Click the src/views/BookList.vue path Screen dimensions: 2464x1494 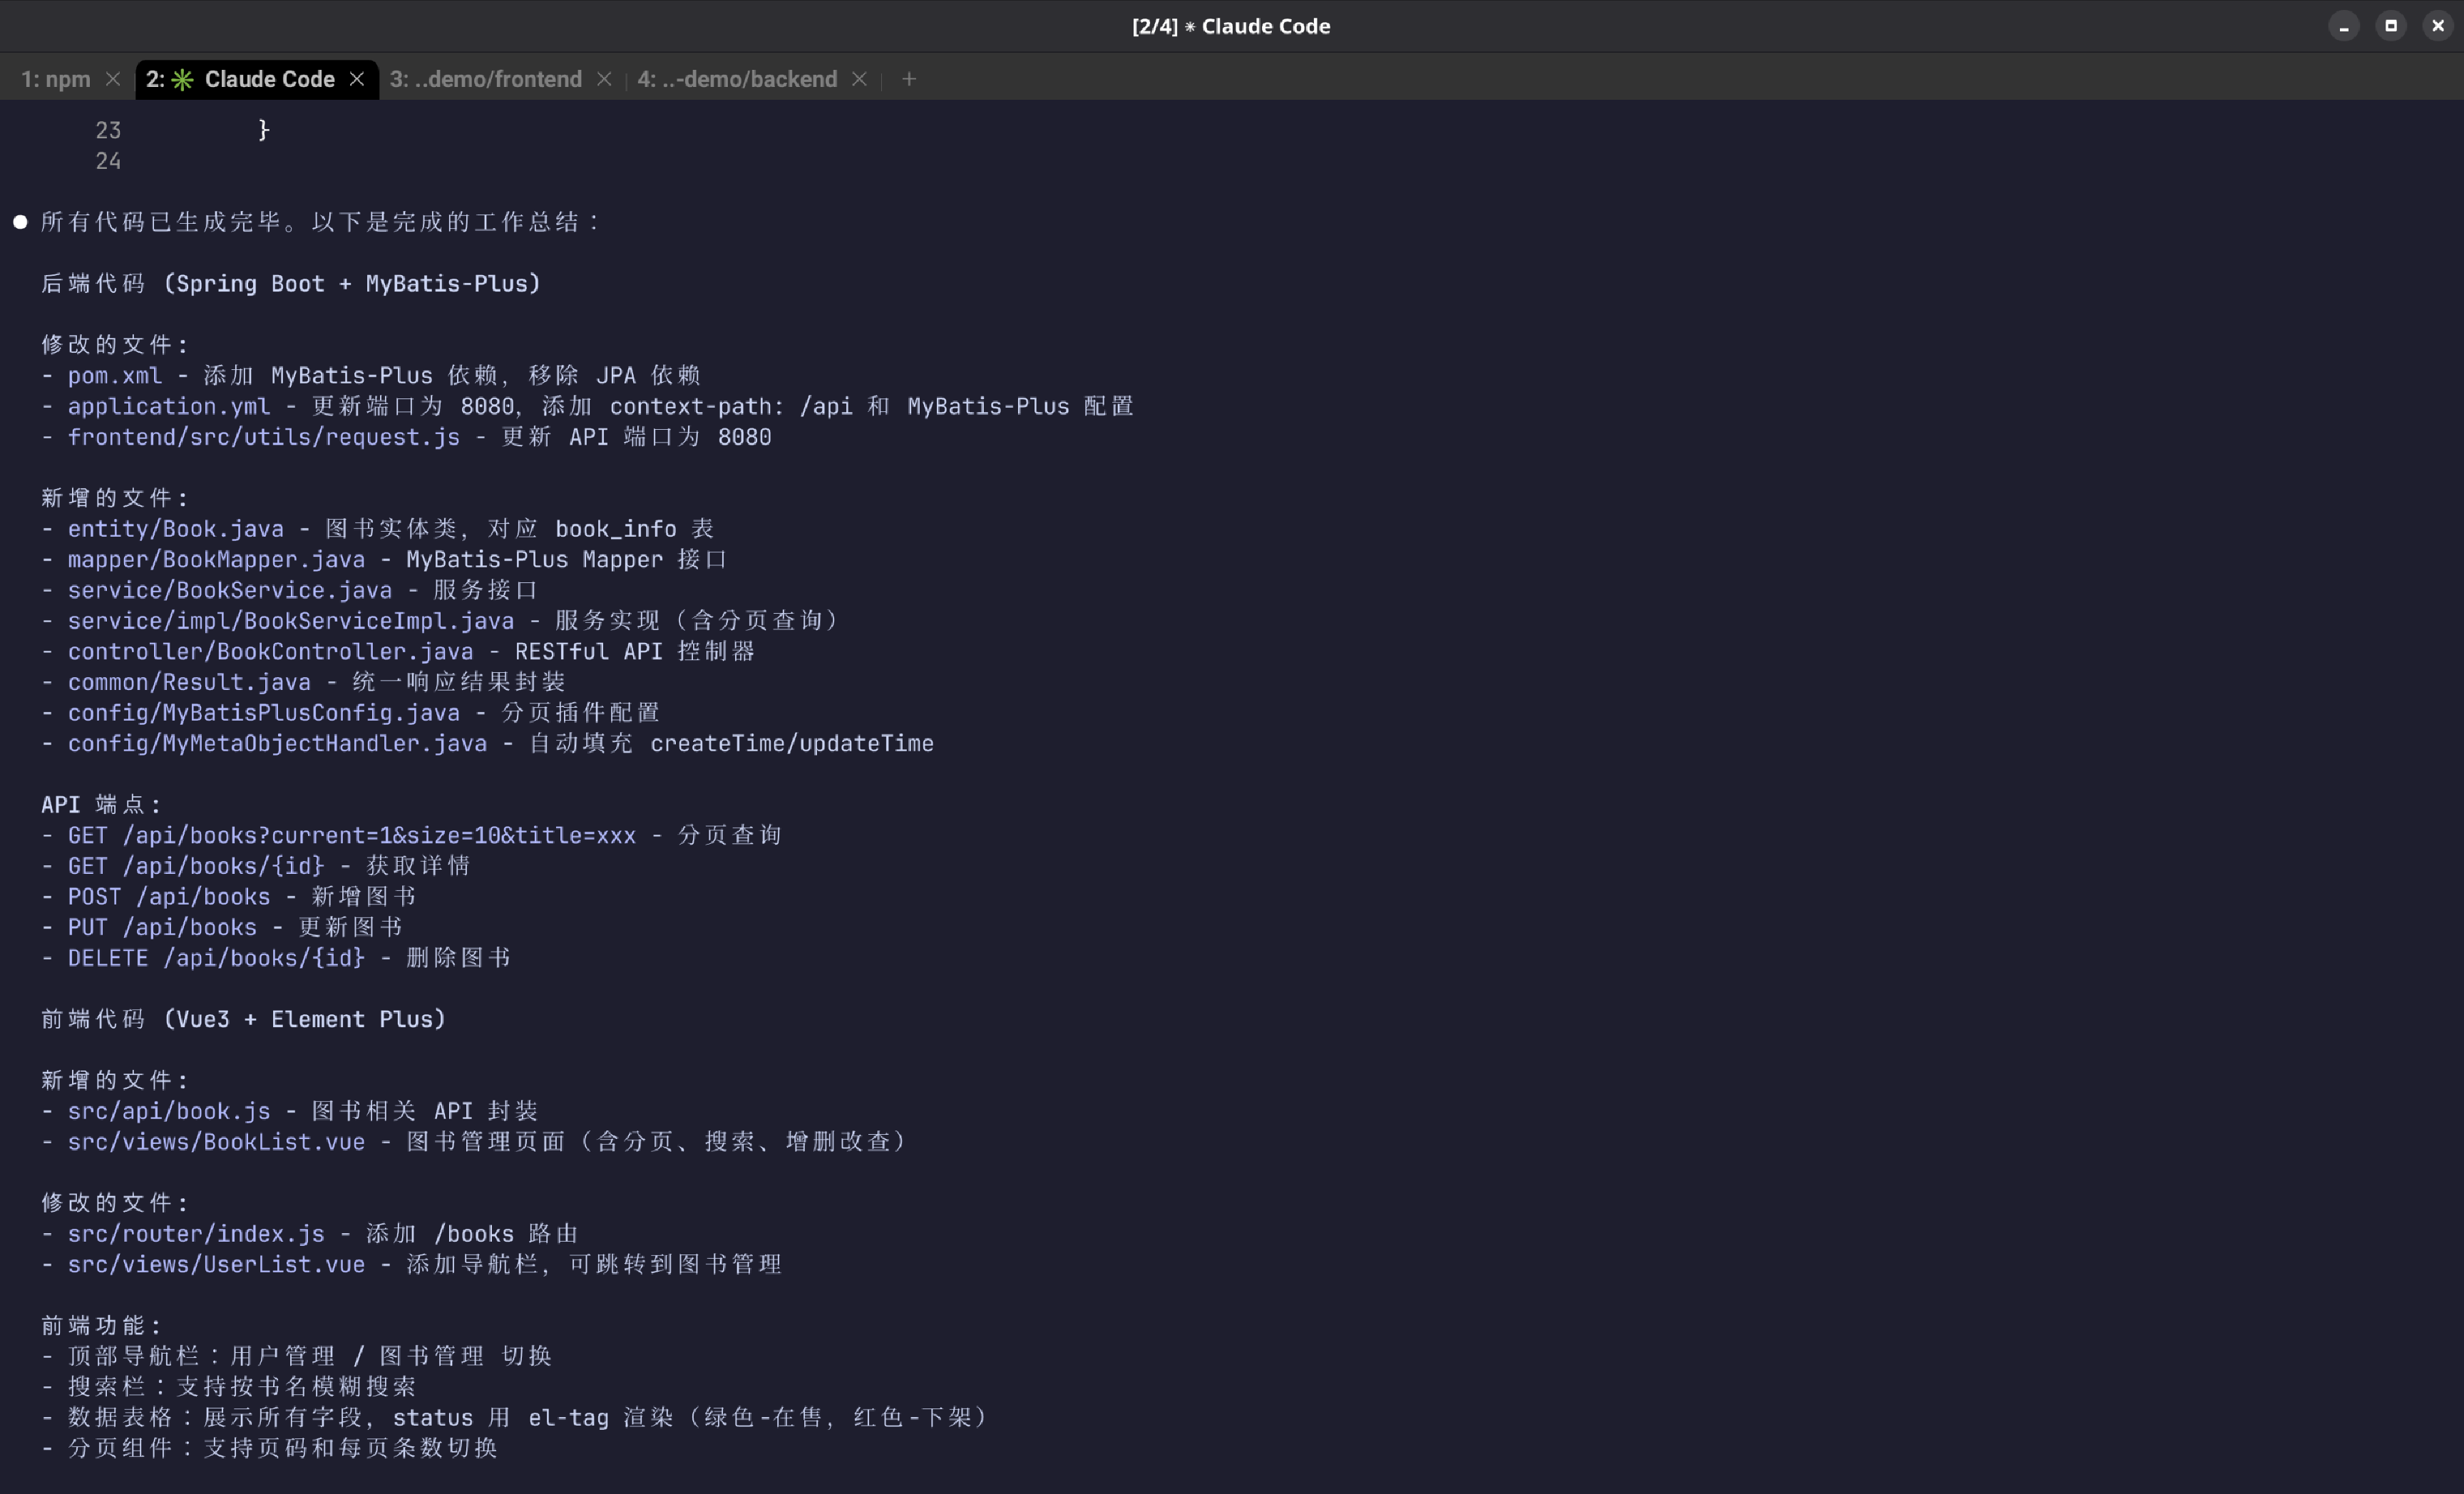[x=216, y=1142]
